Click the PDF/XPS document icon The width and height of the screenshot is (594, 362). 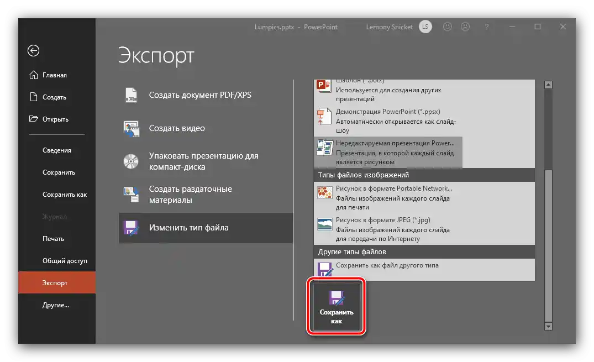(x=131, y=95)
